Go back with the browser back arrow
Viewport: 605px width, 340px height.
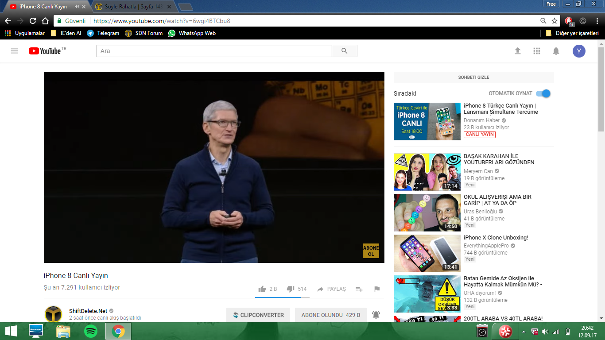[x=8, y=21]
